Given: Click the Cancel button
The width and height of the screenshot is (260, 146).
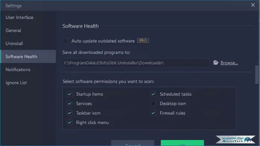Looking at the screenshot, I should click(x=133, y=143).
